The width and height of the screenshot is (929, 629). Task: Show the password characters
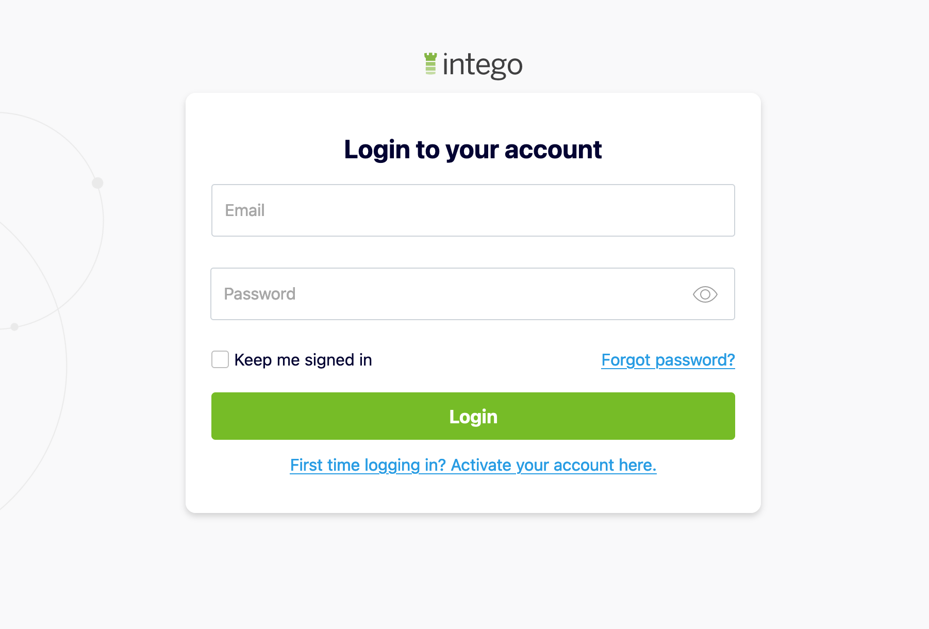point(705,294)
